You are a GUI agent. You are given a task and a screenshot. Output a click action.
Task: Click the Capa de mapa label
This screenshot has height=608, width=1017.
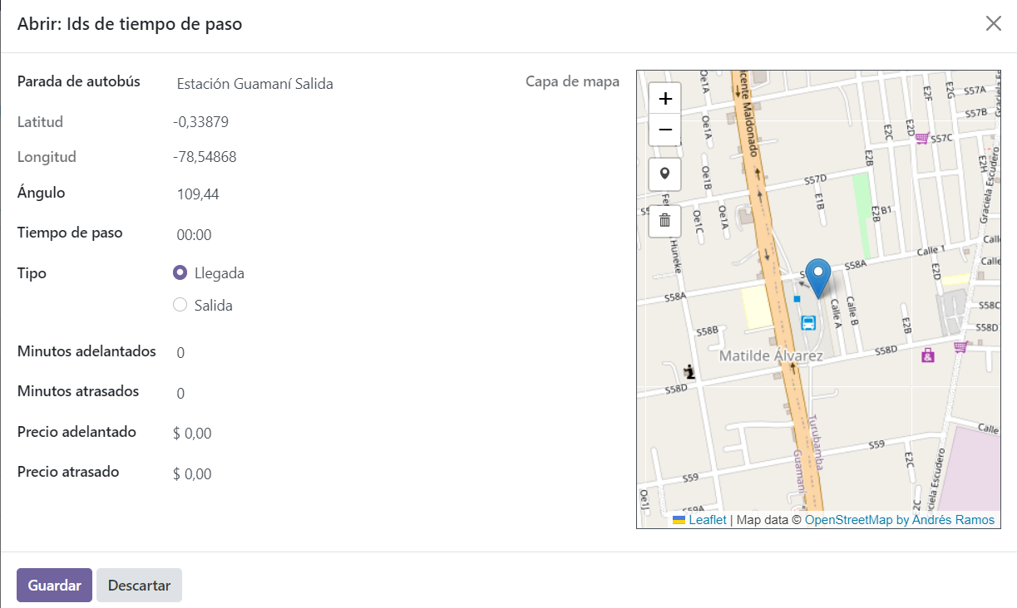coord(572,81)
